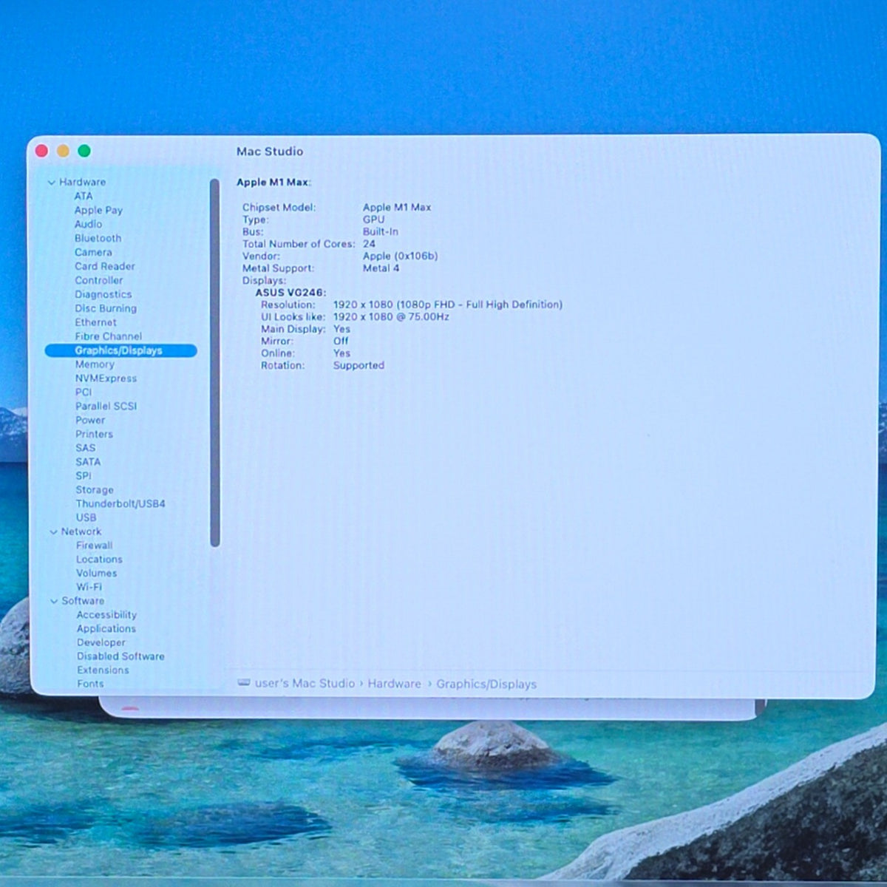Open Locations under Network
This screenshot has height=887, width=887.
point(99,560)
